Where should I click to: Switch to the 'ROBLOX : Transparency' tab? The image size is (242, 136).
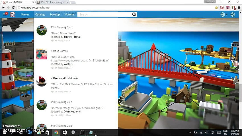[52, 2]
